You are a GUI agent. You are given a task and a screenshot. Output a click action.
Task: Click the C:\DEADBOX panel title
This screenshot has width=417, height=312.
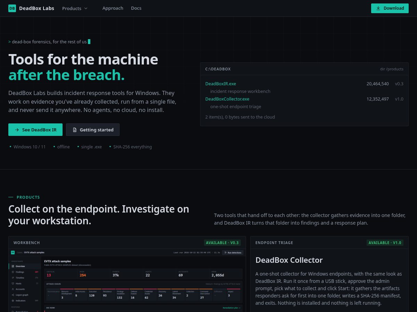coord(218,69)
